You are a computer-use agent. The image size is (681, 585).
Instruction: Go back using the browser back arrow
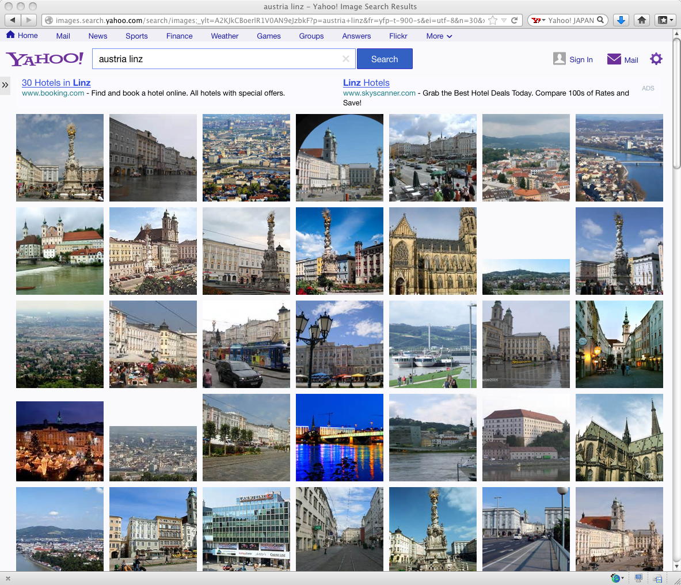click(x=13, y=20)
